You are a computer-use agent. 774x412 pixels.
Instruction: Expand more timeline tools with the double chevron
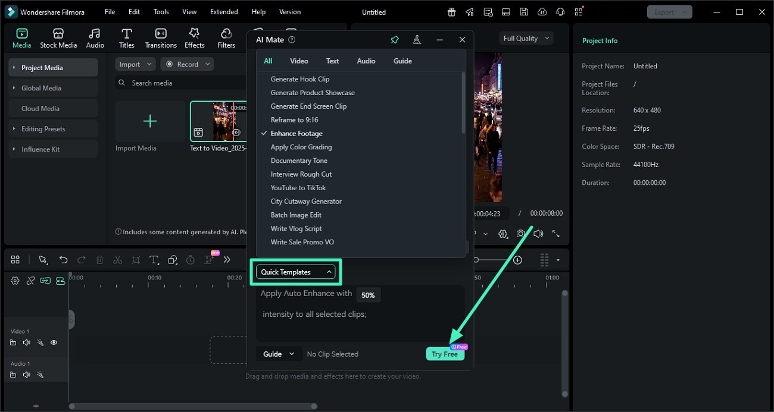tap(227, 260)
